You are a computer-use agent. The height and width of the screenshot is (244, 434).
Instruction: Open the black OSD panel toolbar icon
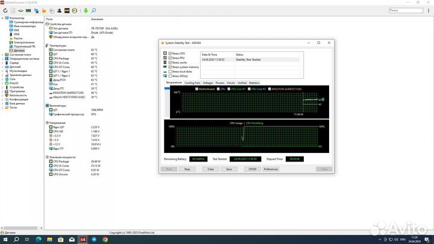click(67, 10)
